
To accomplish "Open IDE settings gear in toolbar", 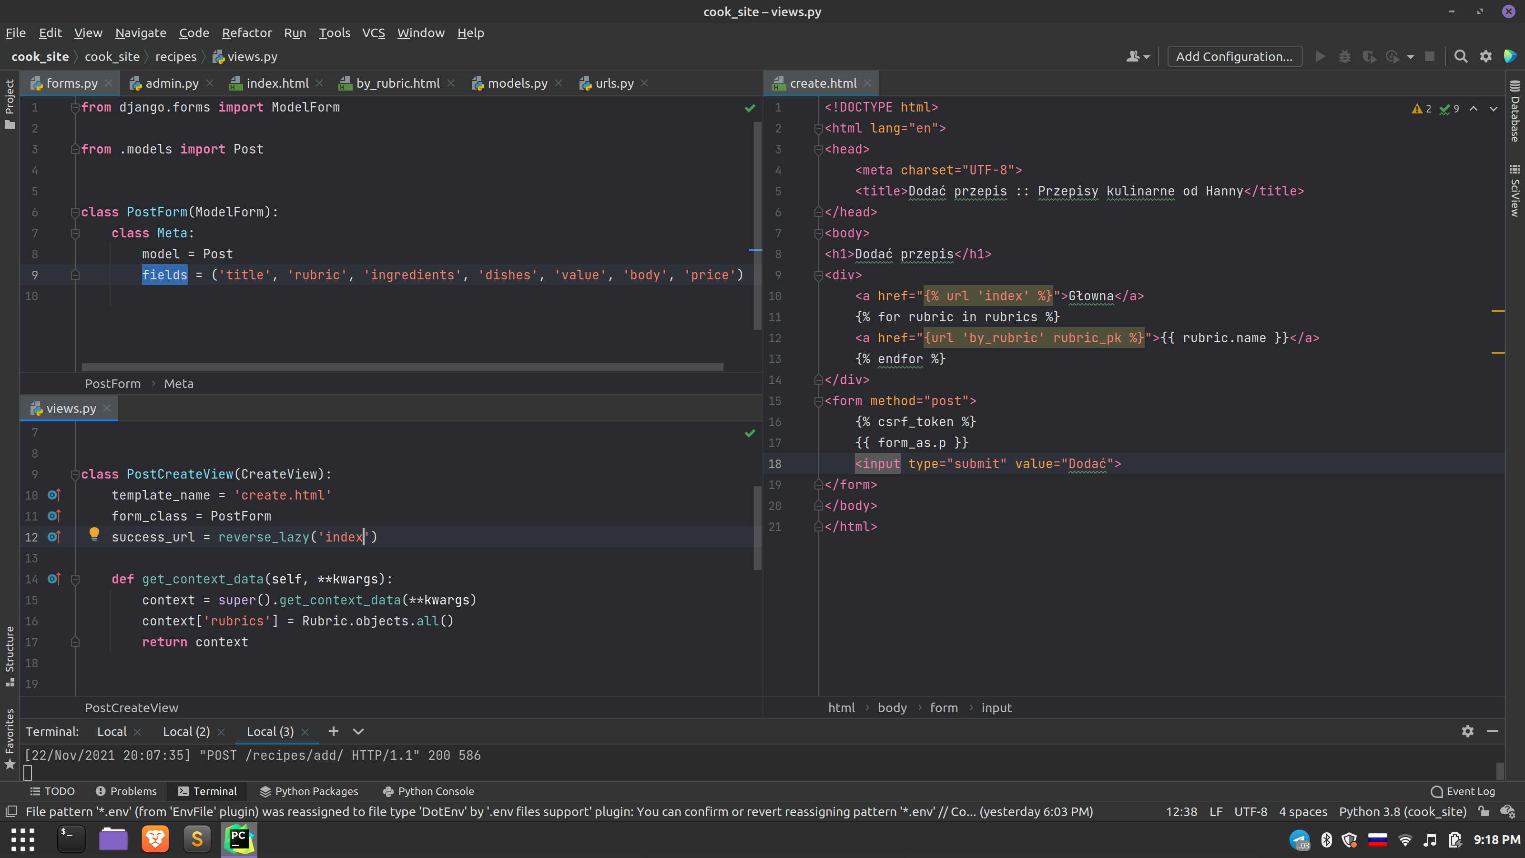I will pos(1485,57).
